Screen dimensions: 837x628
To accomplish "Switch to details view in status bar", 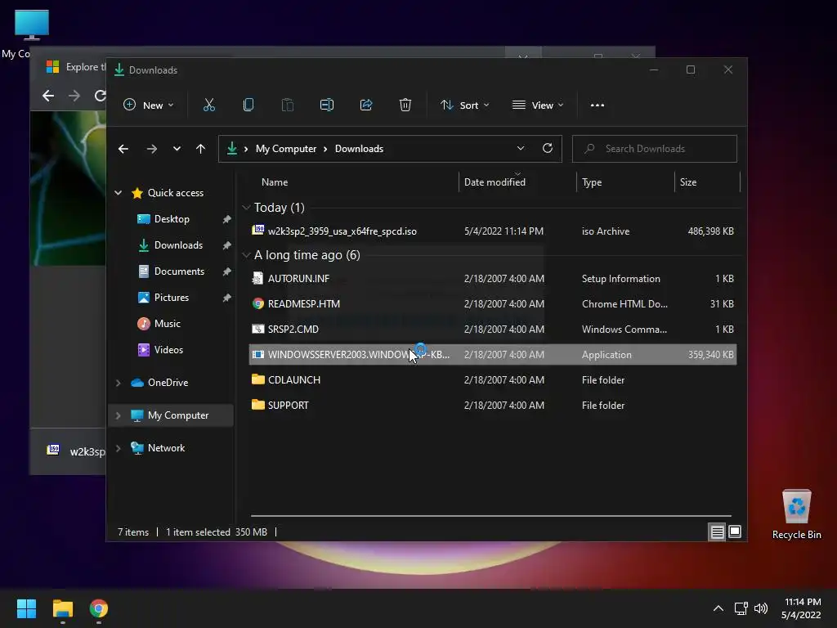I will pyautogui.click(x=717, y=532).
